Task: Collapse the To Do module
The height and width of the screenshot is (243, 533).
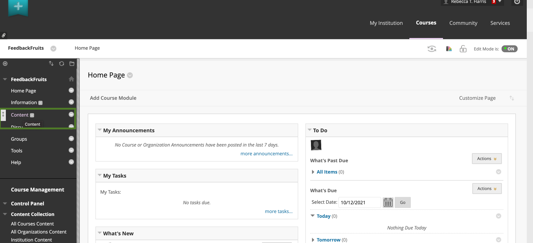Action: tap(310, 130)
